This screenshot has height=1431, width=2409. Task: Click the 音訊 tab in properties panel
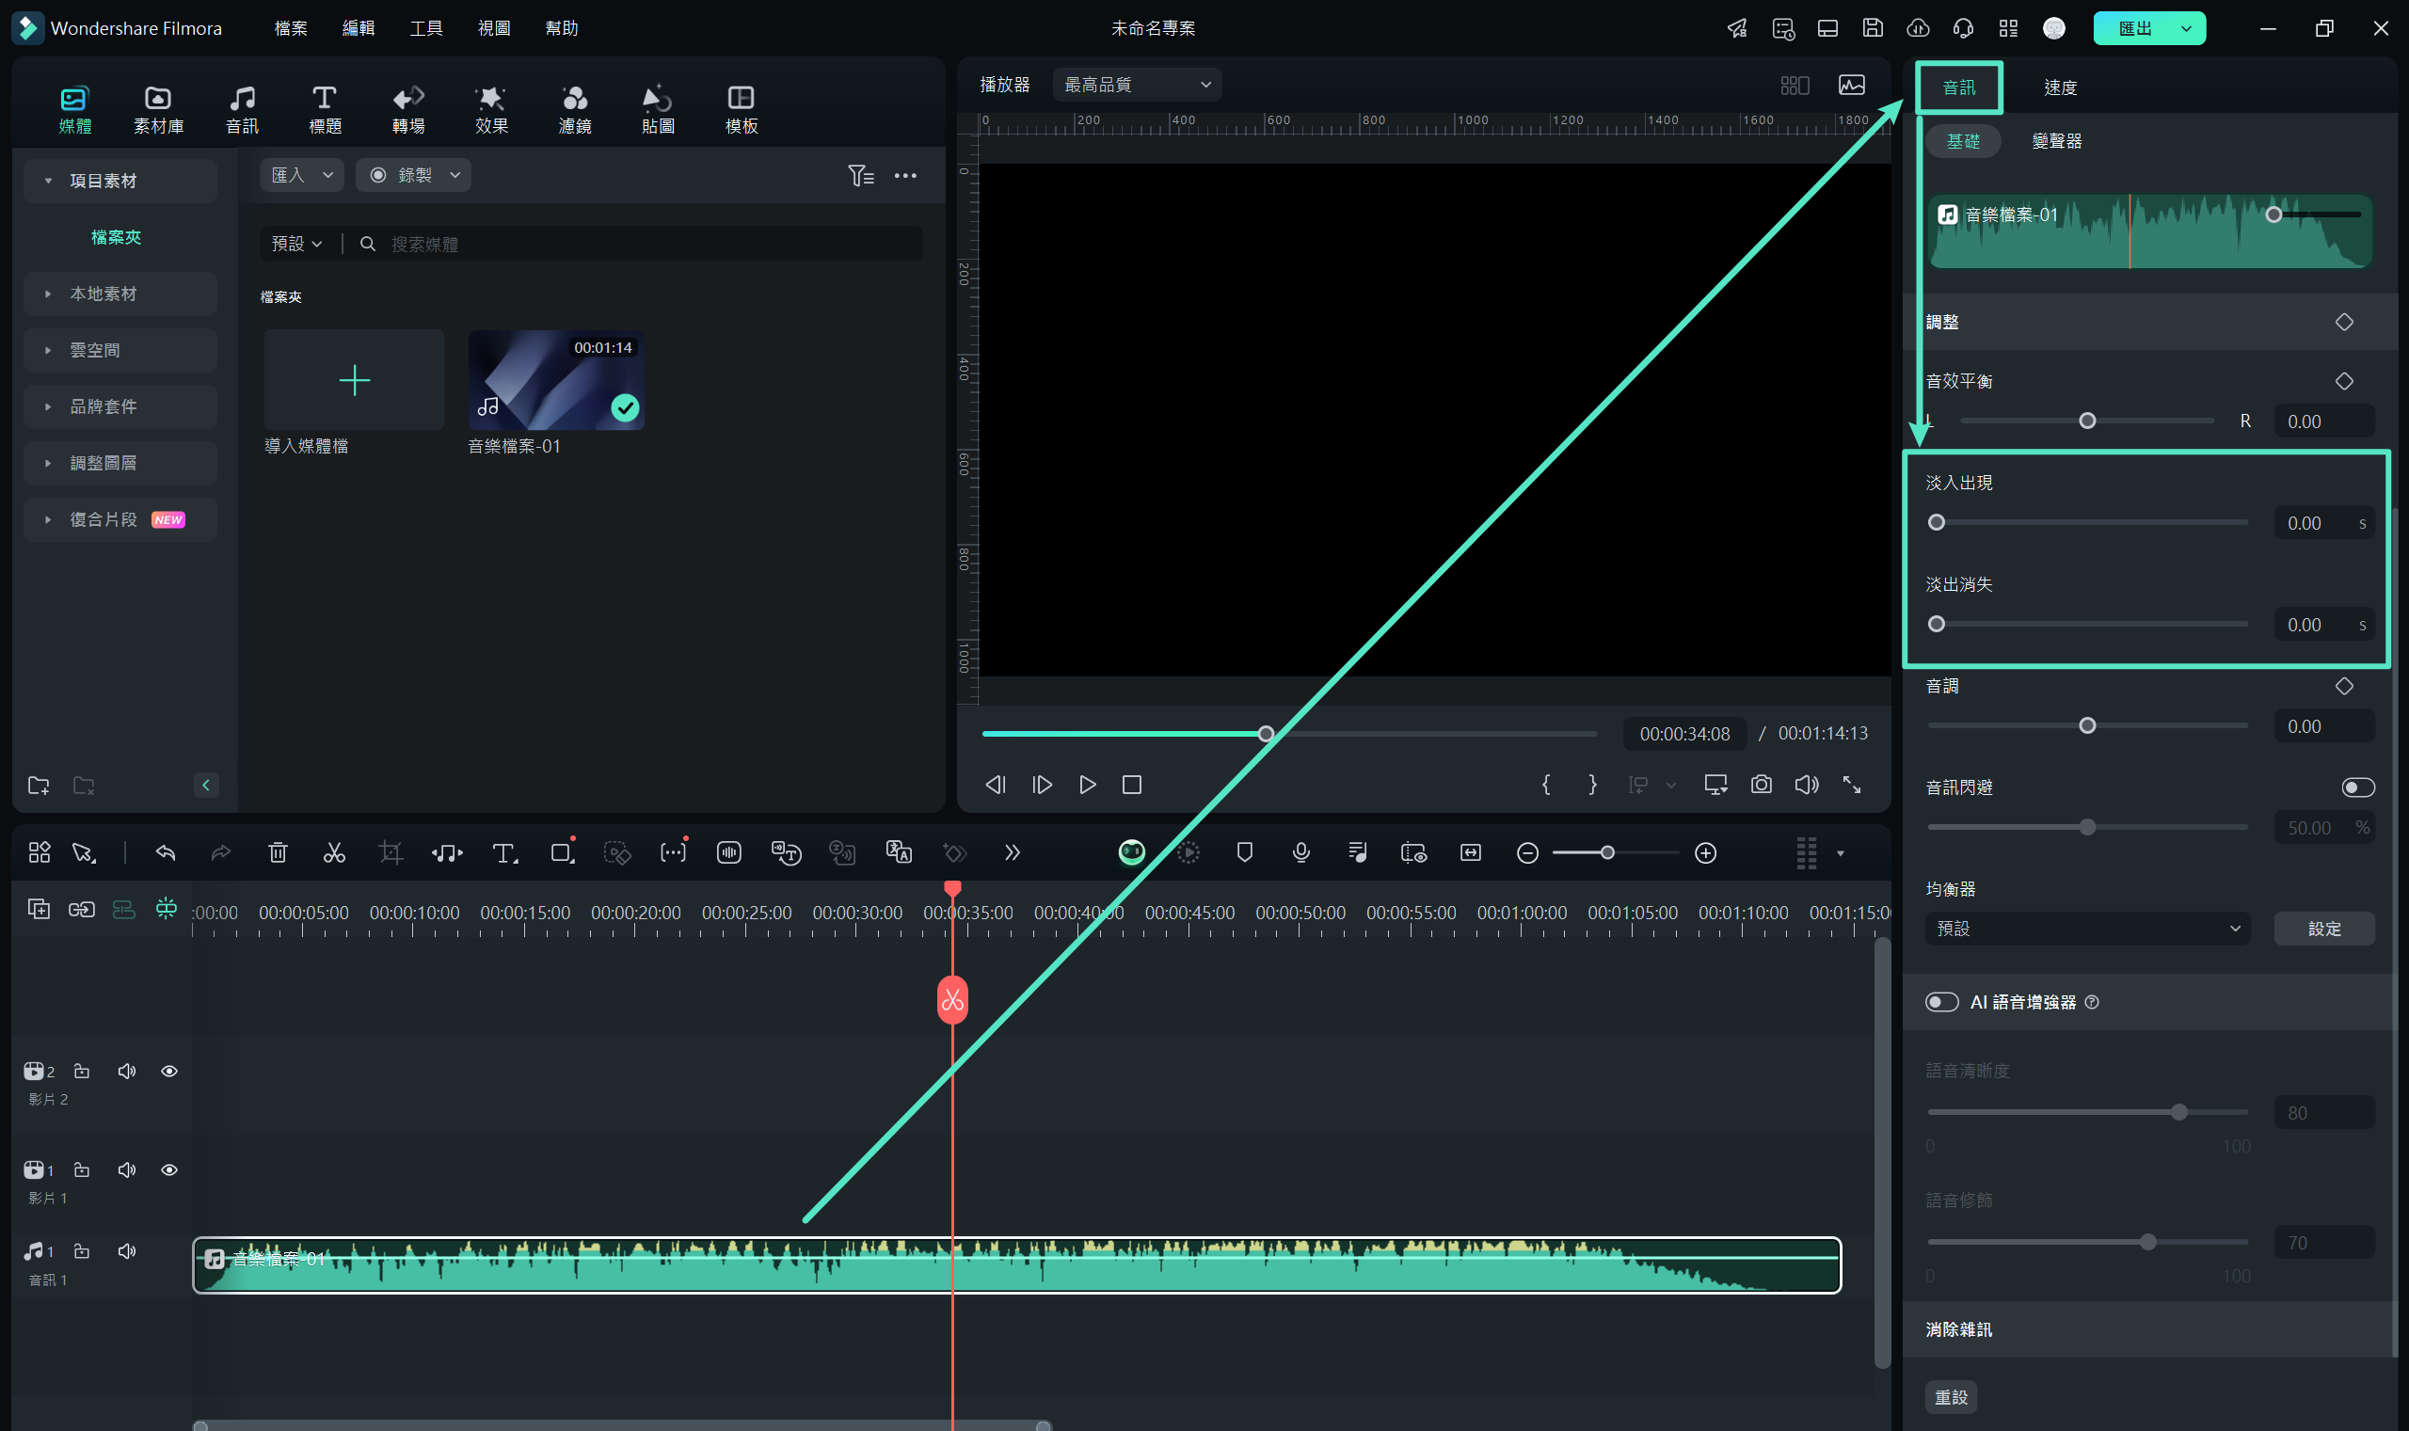click(x=1959, y=87)
